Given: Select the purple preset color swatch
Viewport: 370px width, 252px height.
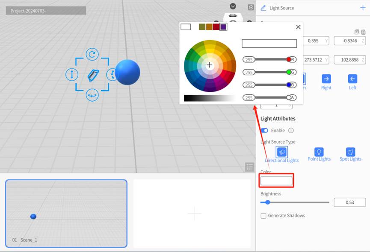Looking at the screenshot, I should [223, 27].
